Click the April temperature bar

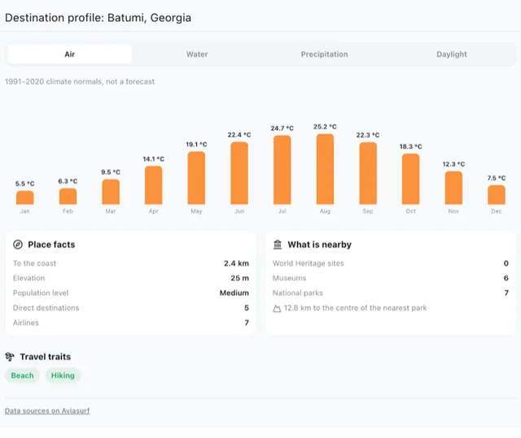coord(154,185)
